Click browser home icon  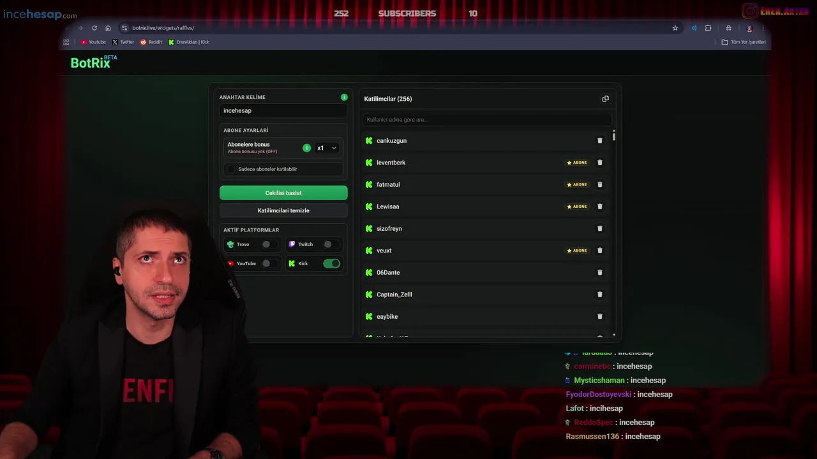(108, 28)
